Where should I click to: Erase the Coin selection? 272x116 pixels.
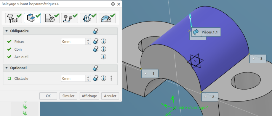click(96, 49)
